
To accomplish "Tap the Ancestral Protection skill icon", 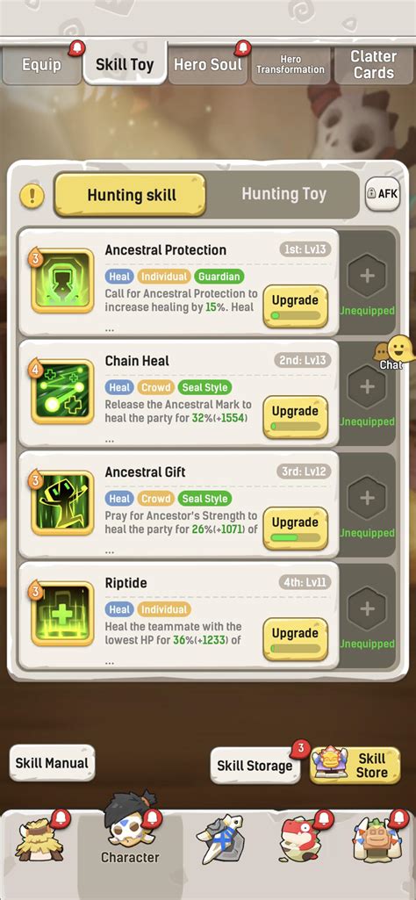I will pos(62,281).
